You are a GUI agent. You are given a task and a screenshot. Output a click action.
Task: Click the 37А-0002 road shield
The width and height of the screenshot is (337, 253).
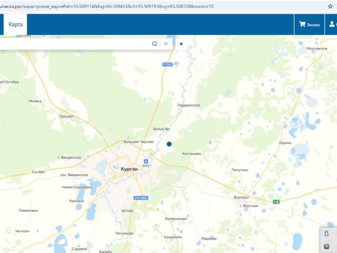pyautogui.click(x=141, y=198)
